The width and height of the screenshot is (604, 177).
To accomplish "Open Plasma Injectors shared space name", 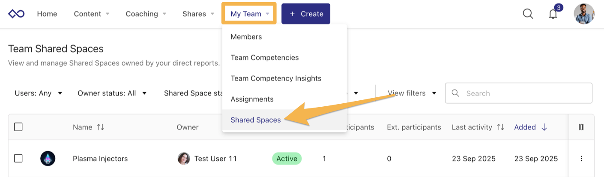I will coord(100,159).
